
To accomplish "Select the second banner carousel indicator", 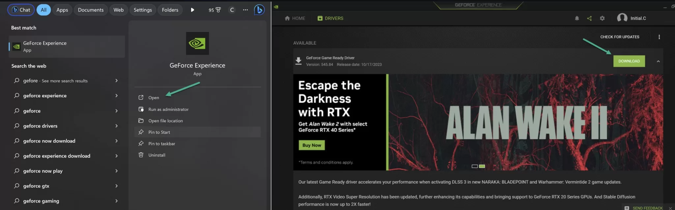I will click(x=482, y=166).
